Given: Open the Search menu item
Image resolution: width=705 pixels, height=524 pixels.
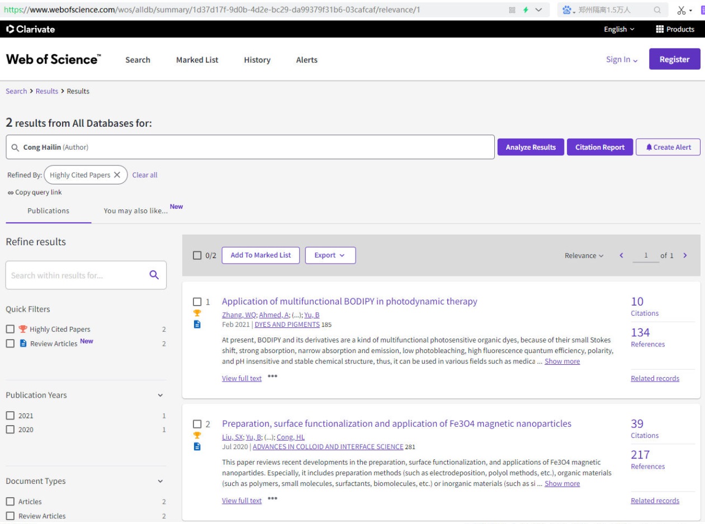Looking at the screenshot, I should point(138,60).
